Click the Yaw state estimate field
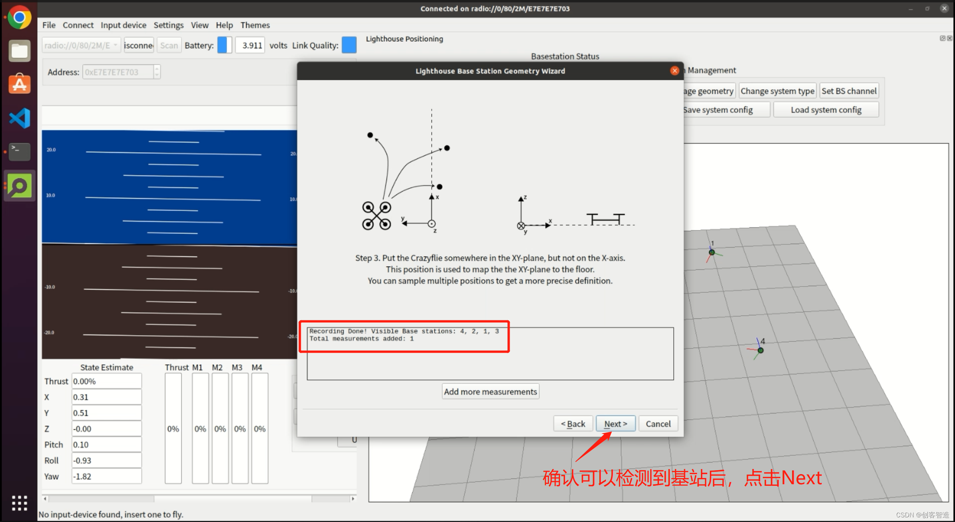955x522 pixels. coord(106,476)
